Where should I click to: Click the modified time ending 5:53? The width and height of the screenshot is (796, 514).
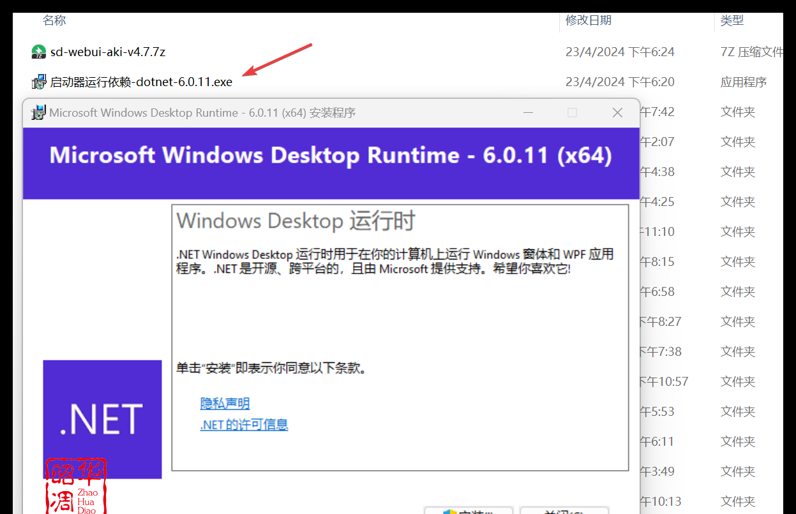tap(657, 411)
